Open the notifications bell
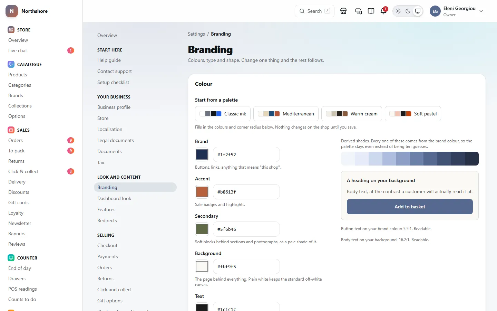The height and width of the screenshot is (311, 497). [x=383, y=11]
